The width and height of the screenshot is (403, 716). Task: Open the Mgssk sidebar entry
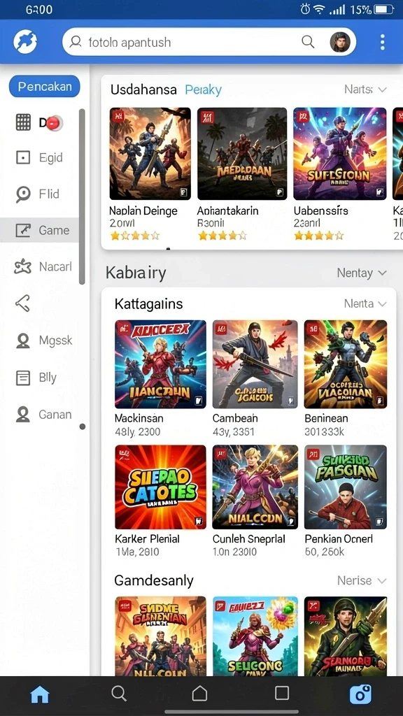tap(43, 341)
